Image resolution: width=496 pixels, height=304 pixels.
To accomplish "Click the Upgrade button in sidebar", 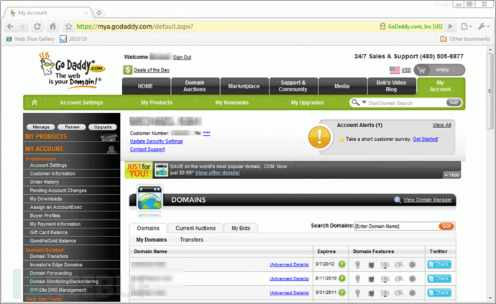I will [103, 127].
